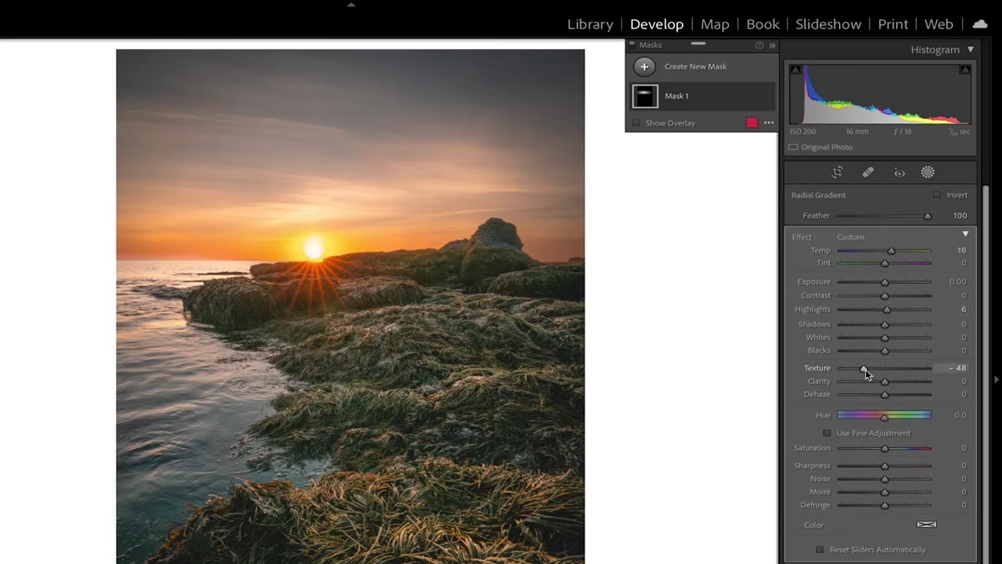
Task: Select the Masking dotted-circle tool
Action: [x=928, y=173]
